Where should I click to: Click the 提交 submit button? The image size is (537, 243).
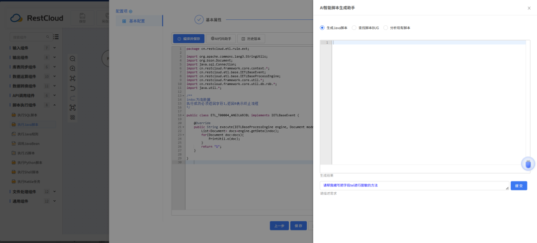coord(519,185)
